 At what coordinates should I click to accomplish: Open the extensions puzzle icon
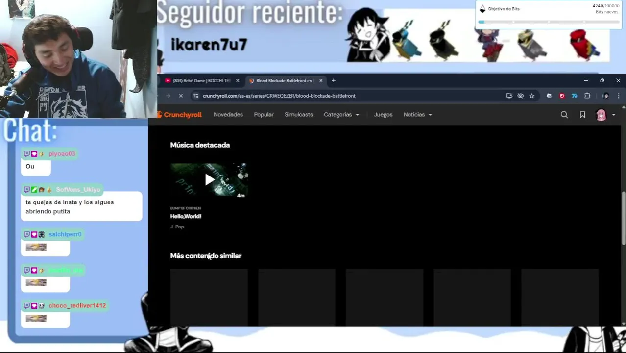(x=587, y=96)
